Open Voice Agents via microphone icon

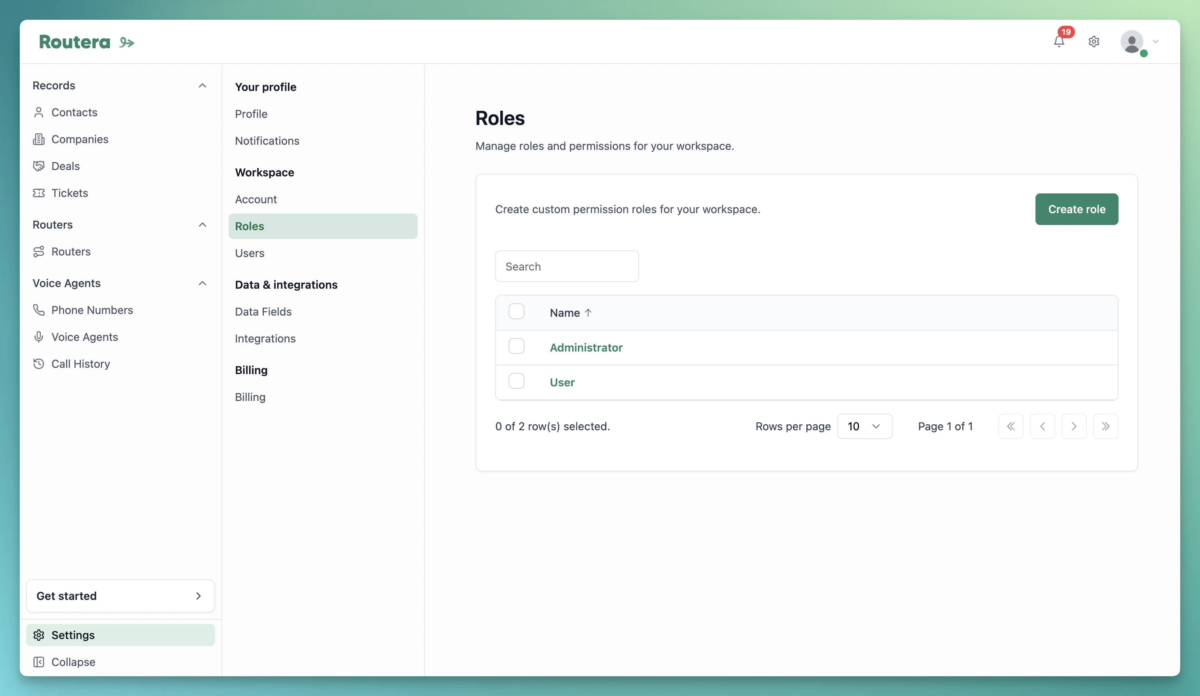click(39, 337)
